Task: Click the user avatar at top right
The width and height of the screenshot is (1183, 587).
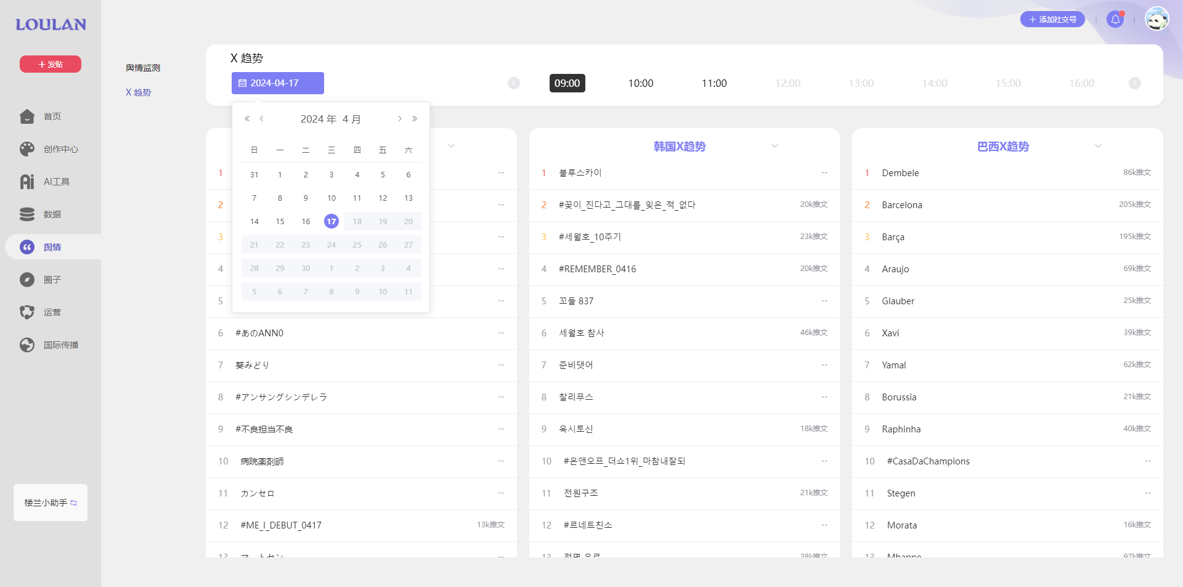Action: pos(1157,19)
